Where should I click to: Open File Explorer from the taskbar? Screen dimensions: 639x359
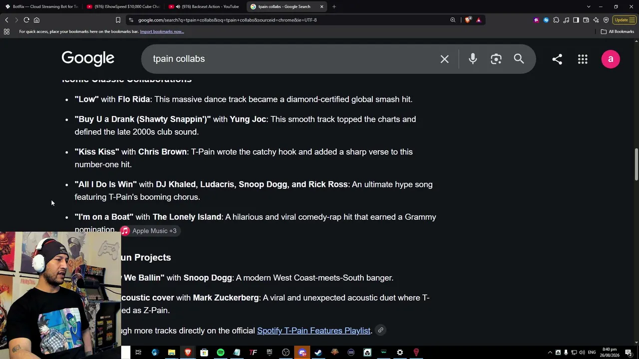tap(171, 353)
